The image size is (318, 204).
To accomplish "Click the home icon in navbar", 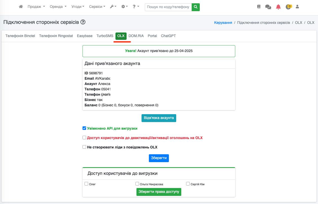I will pos(21,7).
